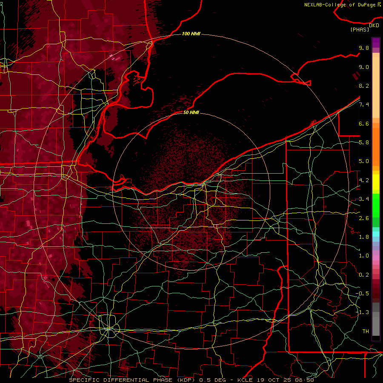Click the 'KCLE' radar site identifier

[245, 380]
